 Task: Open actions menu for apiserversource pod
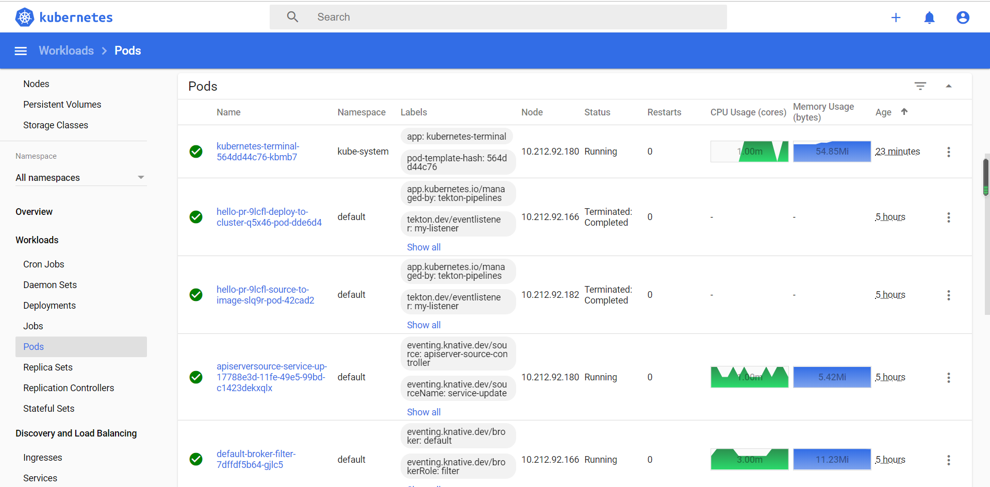pos(948,377)
